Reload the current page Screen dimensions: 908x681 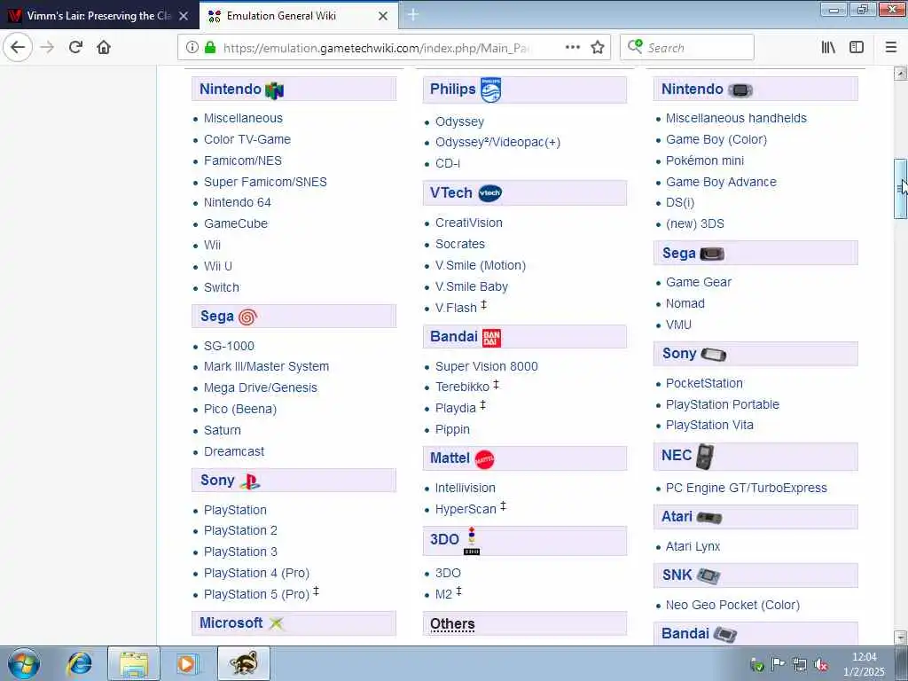(75, 47)
